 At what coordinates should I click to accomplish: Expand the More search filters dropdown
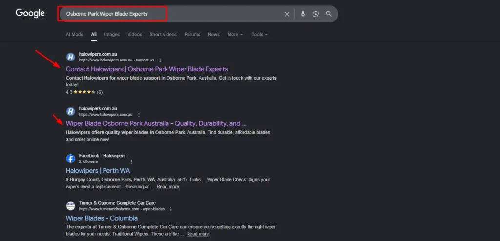[234, 35]
